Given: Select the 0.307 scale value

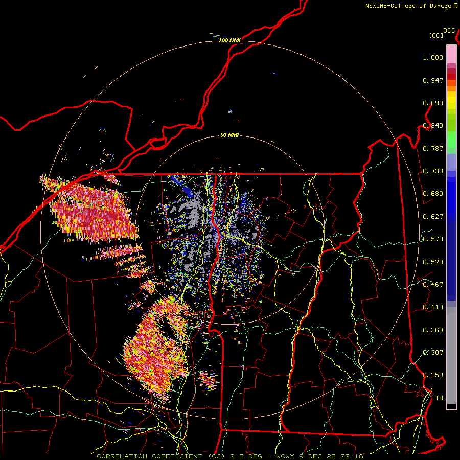Looking at the screenshot, I should pos(433,353).
